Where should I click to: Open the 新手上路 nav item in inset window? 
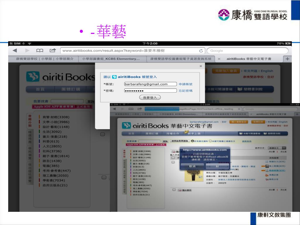194,133
